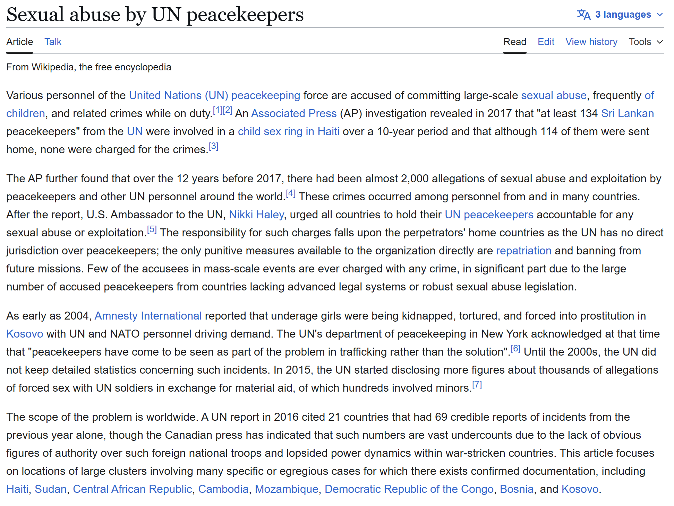Expand the Tools menu

click(646, 42)
